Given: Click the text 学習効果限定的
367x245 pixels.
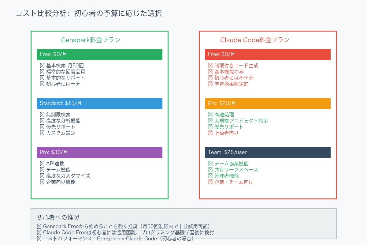Looking at the screenshot, I should [x=232, y=84].
